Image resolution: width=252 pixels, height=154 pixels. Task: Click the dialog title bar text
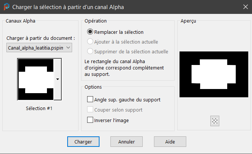point(68,7)
